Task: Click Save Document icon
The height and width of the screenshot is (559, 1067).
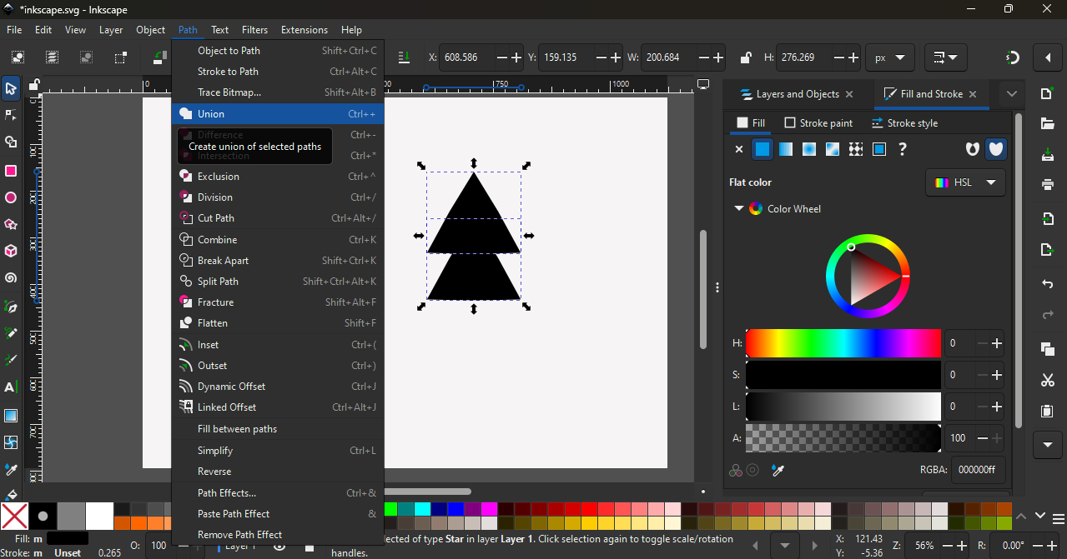Action: point(1048,155)
